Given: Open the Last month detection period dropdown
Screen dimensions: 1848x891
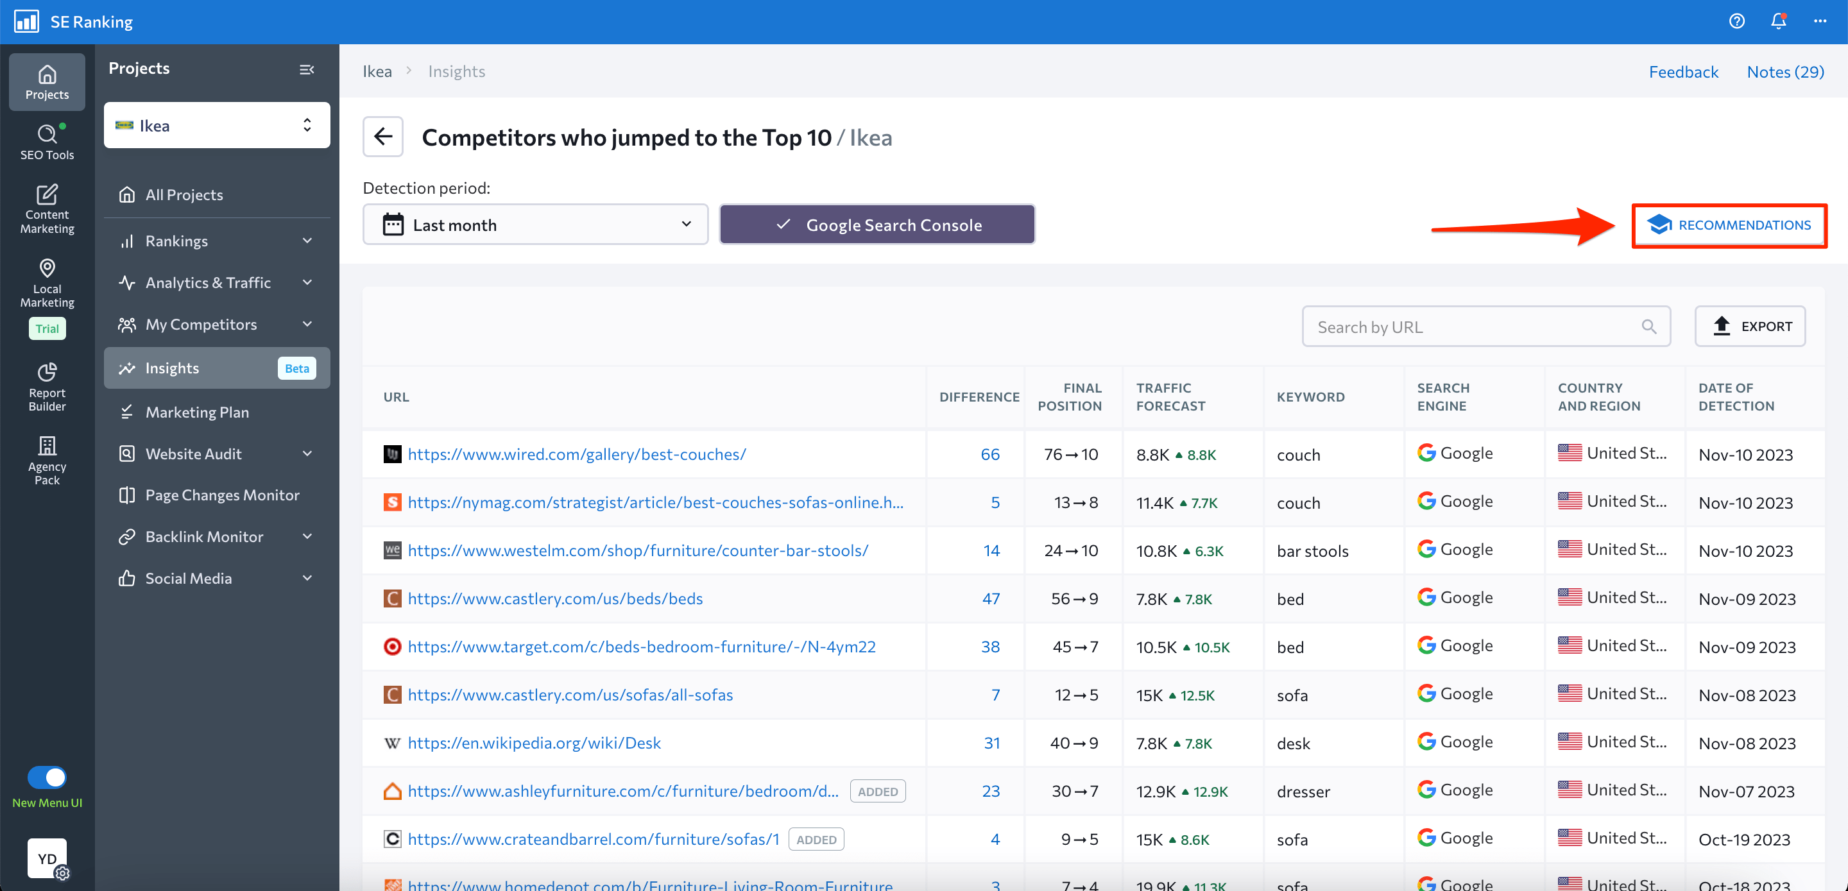Looking at the screenshot, I should [535, 225].
